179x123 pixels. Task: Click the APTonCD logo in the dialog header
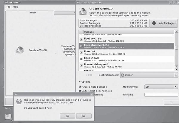pos(83,11)
